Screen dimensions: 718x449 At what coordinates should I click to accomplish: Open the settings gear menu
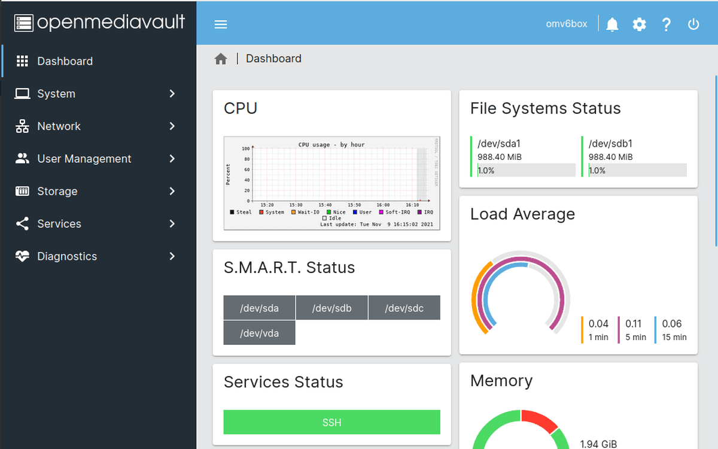tap(640, 25)
